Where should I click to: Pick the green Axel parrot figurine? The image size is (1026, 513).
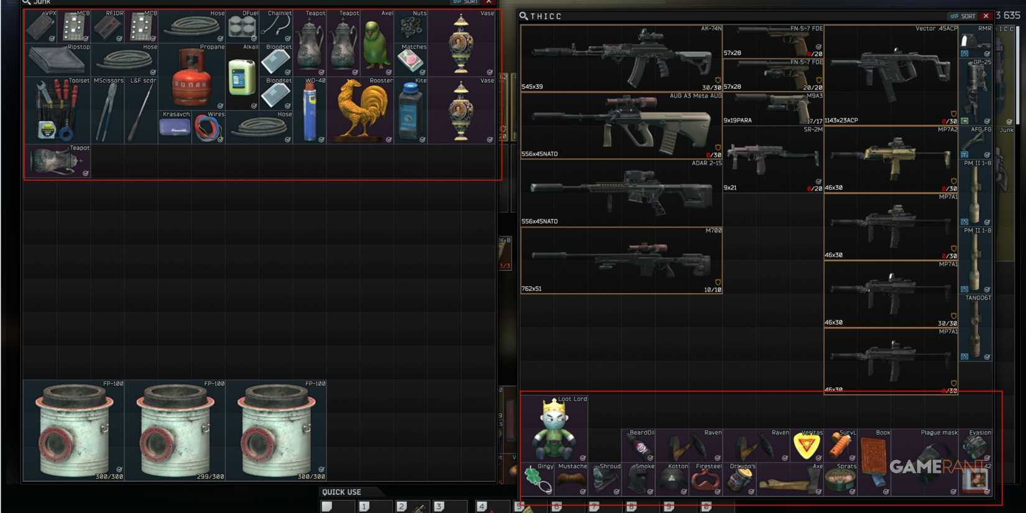[x=376, y=42]
